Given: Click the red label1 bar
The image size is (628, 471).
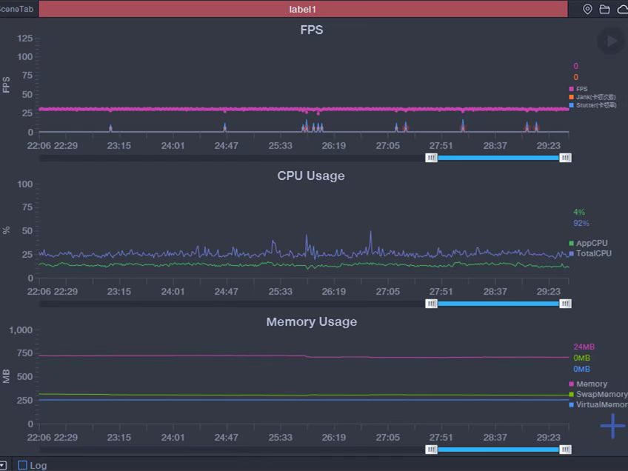Looking at the screenshot, I should pyautogui.click(x=302, y=10).
